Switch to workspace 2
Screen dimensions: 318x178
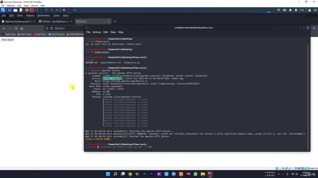pos(46,10)
